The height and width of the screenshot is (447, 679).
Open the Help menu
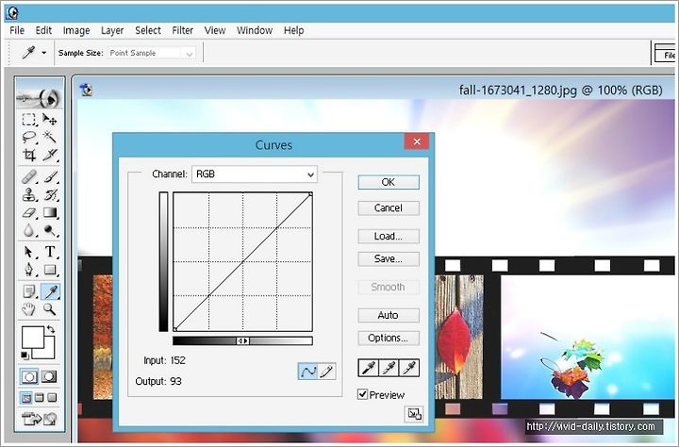click(293, 30)
